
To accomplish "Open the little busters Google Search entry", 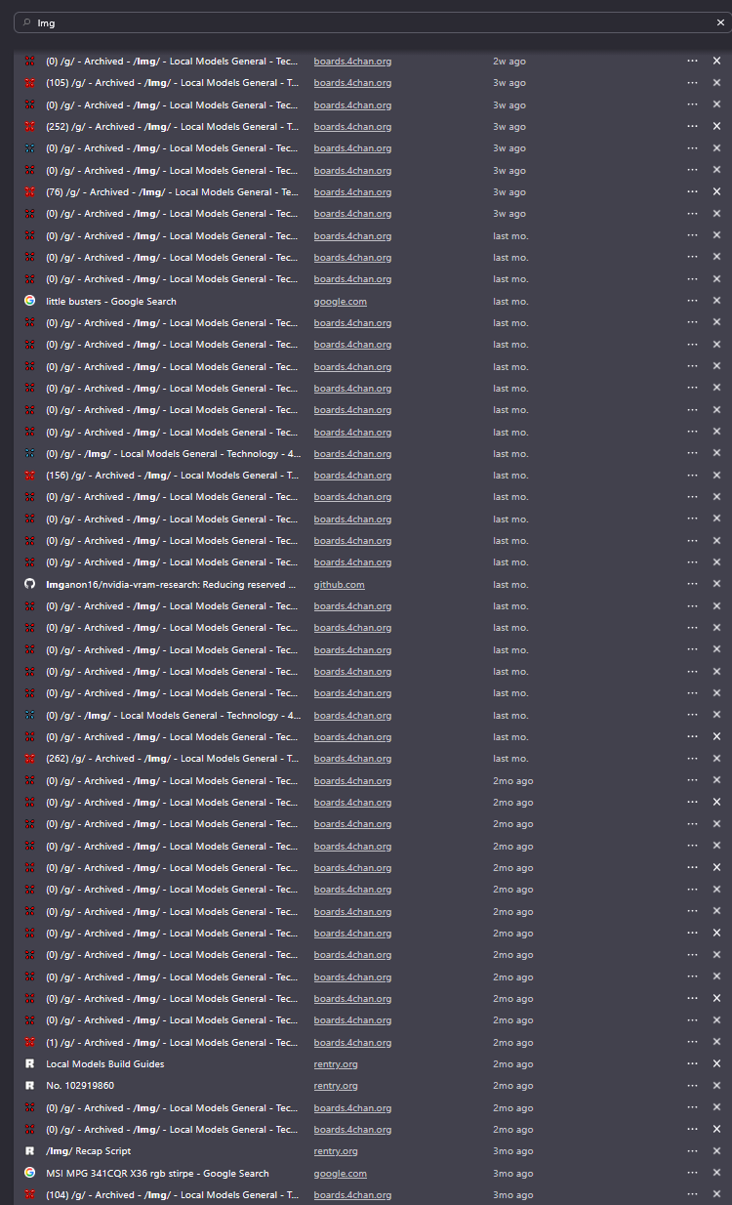I will (x=111, y=302).
